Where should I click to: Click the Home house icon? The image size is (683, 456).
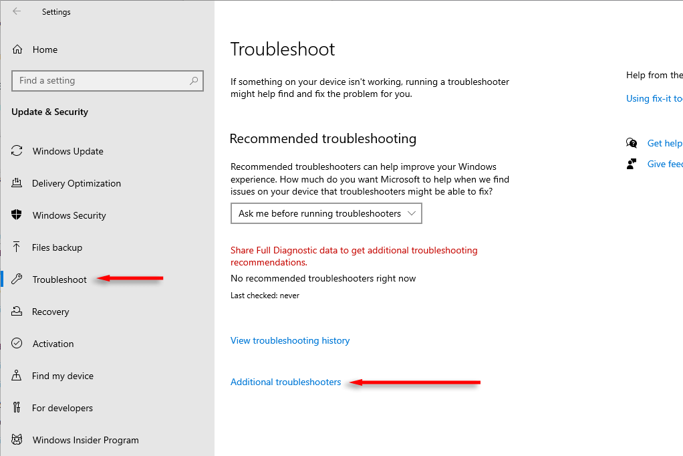(x=17, y=49)
